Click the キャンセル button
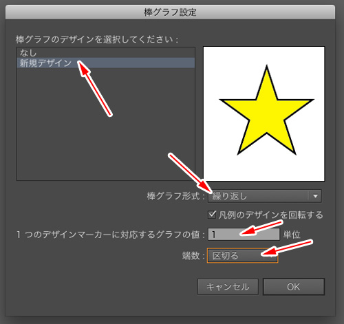 [228, 287]
